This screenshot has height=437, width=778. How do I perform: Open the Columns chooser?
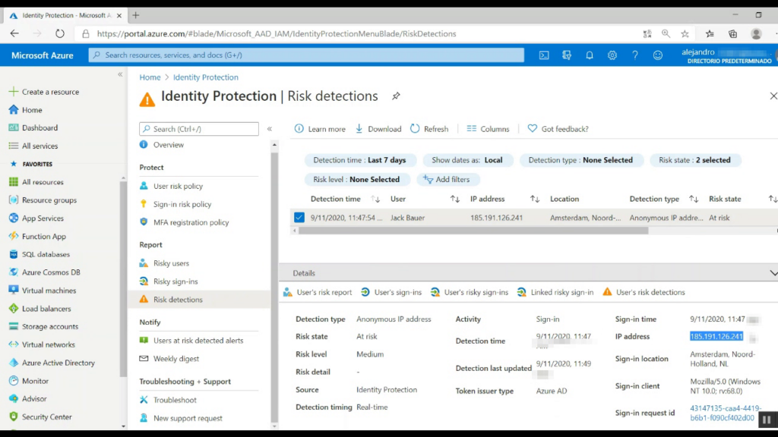(488, 129)
